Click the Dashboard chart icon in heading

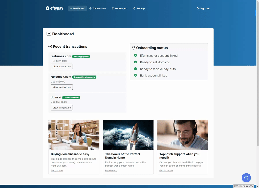pos(49,34)
